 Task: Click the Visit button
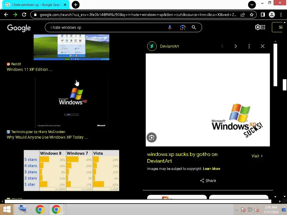click(x=257, y=156)
